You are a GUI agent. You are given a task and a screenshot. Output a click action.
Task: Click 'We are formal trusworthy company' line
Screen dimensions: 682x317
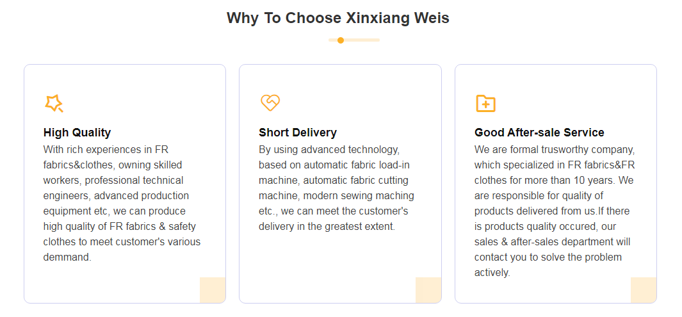click(x=555, y=150)
